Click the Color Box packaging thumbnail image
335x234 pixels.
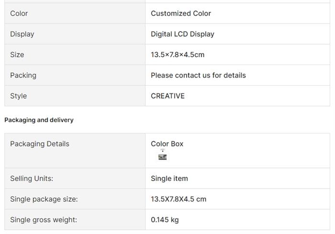(163, 156)
